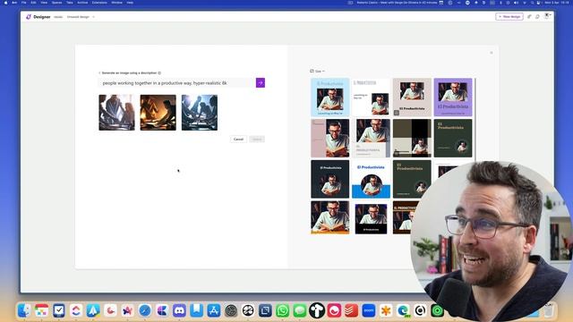
Task: Select third-row dark green Productivista design
Action: (x=412, y=179)
